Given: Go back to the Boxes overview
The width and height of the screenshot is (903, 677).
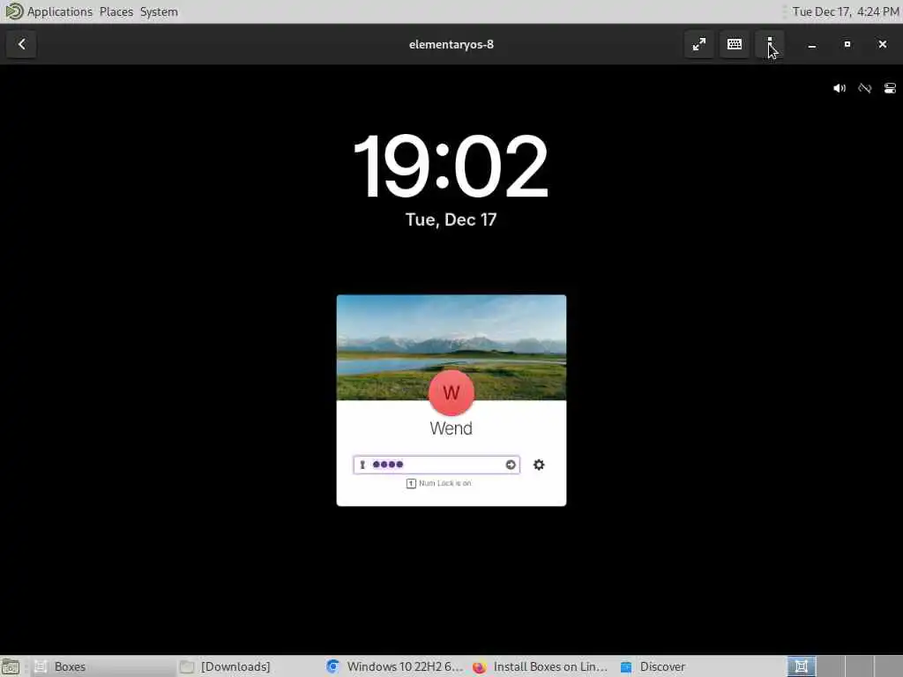Looking at the screenshot, I should click(x=21, y=44).
